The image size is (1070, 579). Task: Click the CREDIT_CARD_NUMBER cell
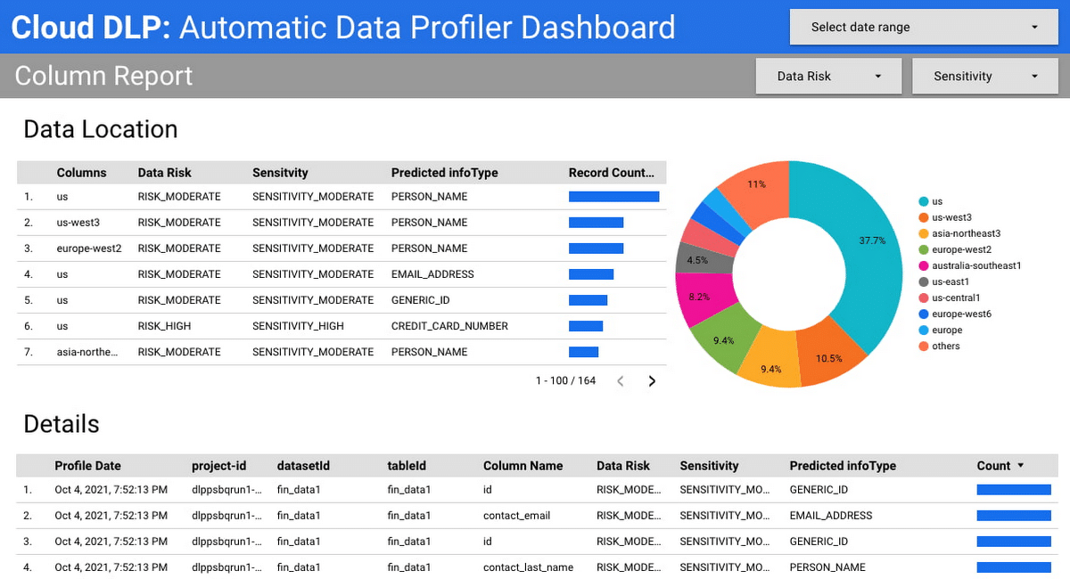449,326
